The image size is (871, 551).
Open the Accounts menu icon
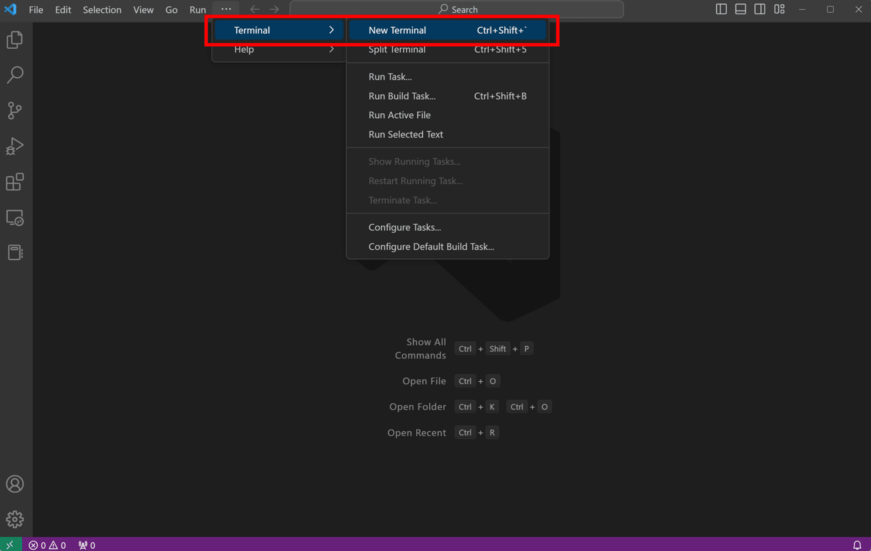tap(15, 484)
